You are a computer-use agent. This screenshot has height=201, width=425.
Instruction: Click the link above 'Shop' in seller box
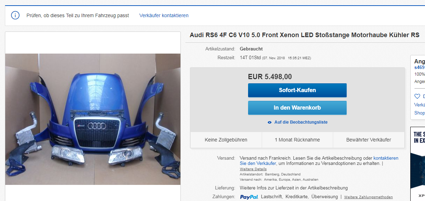pos(420,105)
